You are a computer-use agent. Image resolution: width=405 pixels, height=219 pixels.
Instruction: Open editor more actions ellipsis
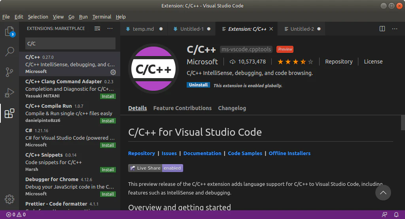click(x=395, y=28)
